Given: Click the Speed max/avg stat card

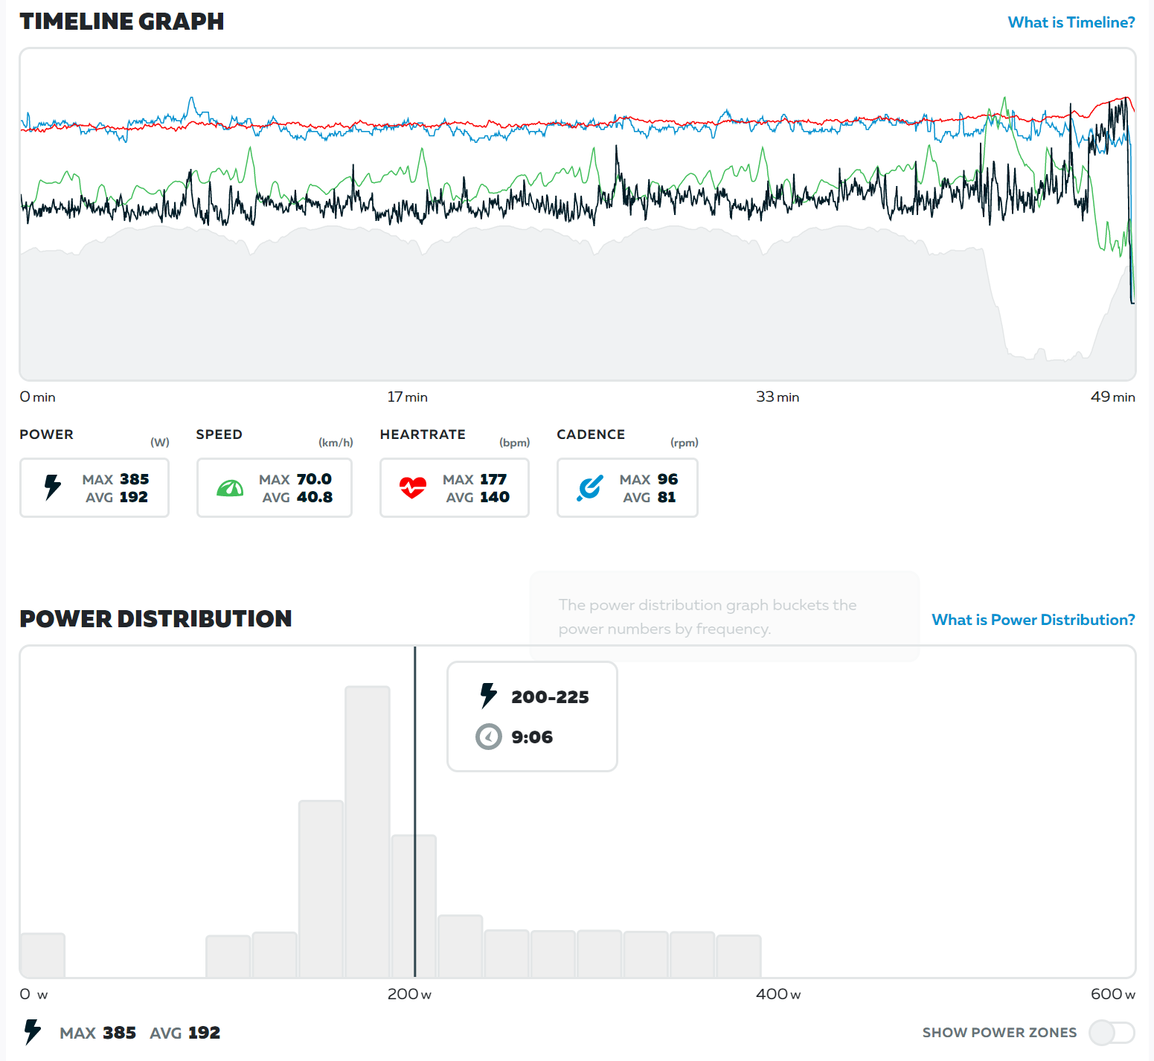Looking at the screenshot, I should [274, 487].
